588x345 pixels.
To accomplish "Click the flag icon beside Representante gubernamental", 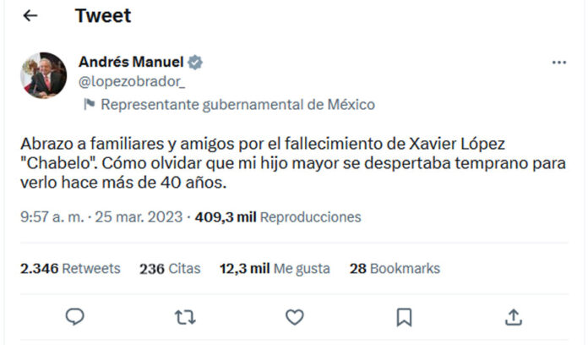I will coord(89,104).
